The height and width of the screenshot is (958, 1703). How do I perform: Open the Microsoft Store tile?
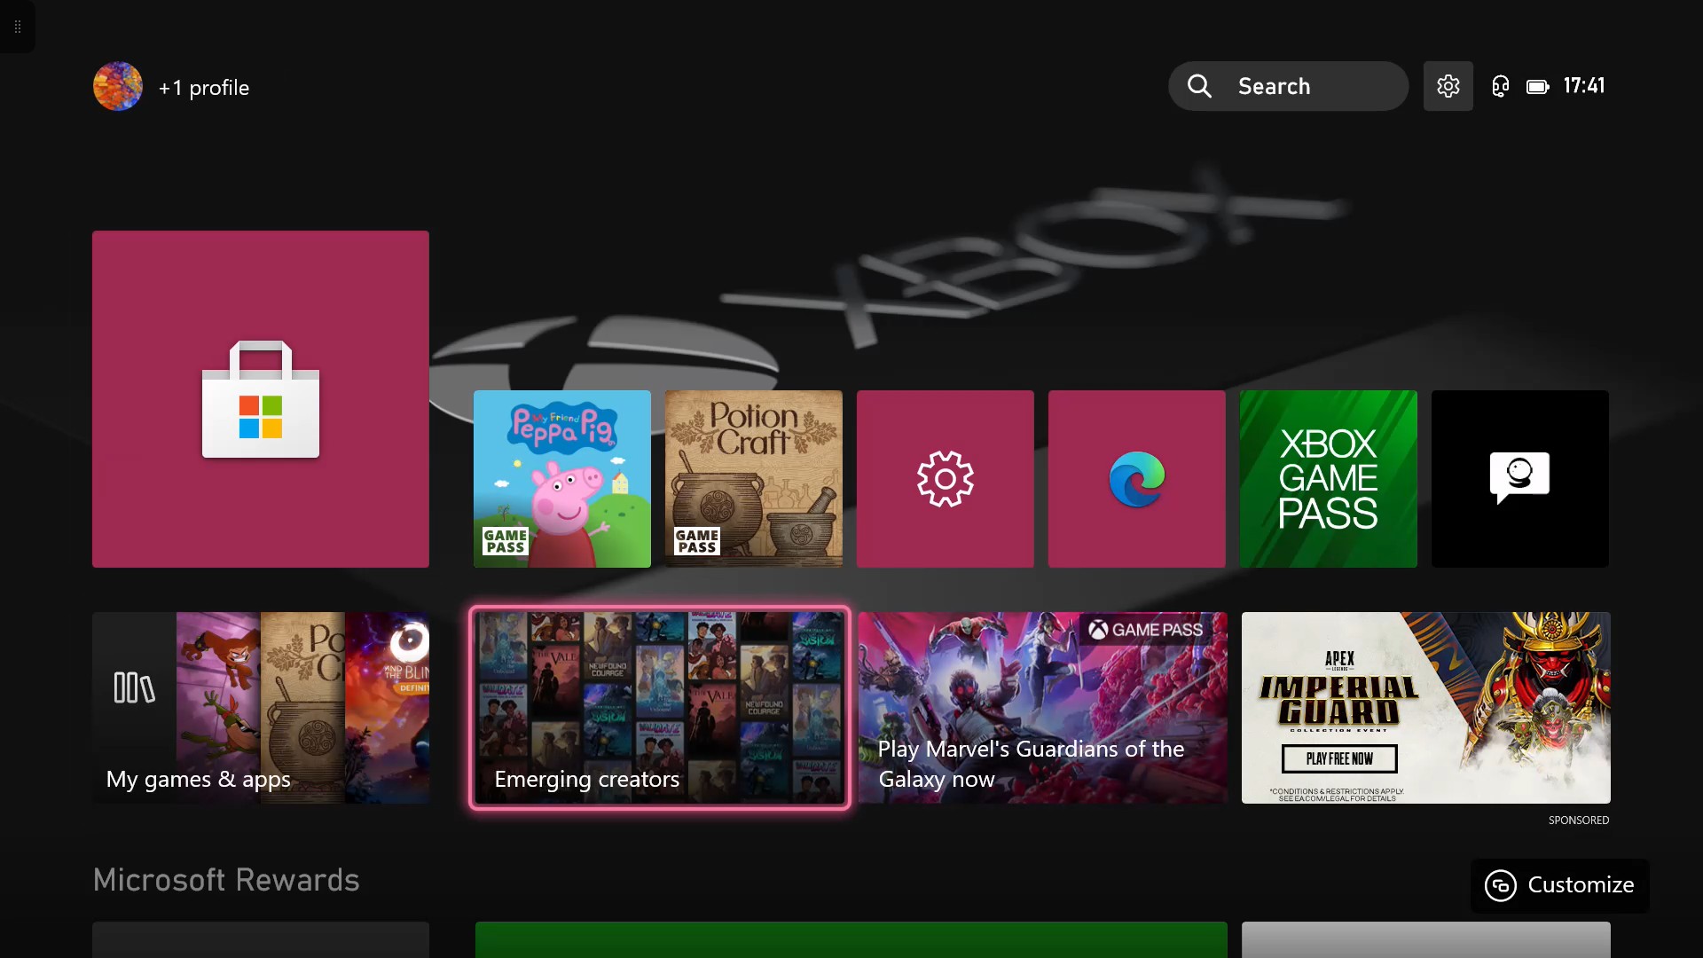click(261, 399)
